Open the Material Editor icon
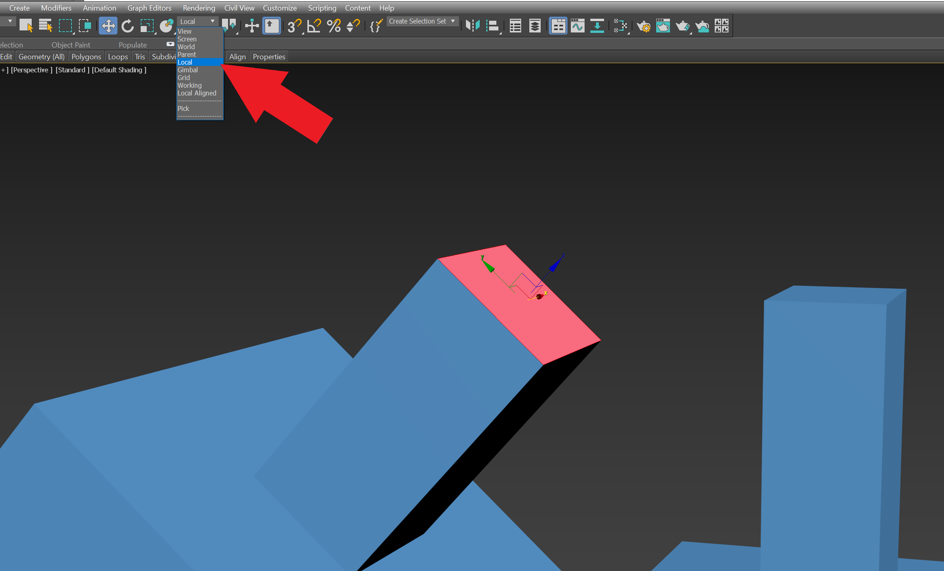Viewport: 944px width, 571px height. coord(620,26)
